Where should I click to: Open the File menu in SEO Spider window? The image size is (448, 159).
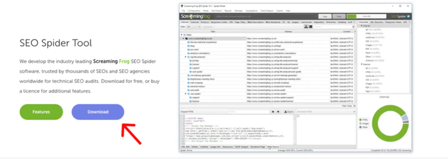(184, 11)
